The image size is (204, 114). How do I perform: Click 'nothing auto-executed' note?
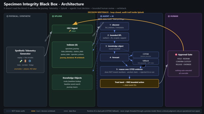click(x=183, y=70)
